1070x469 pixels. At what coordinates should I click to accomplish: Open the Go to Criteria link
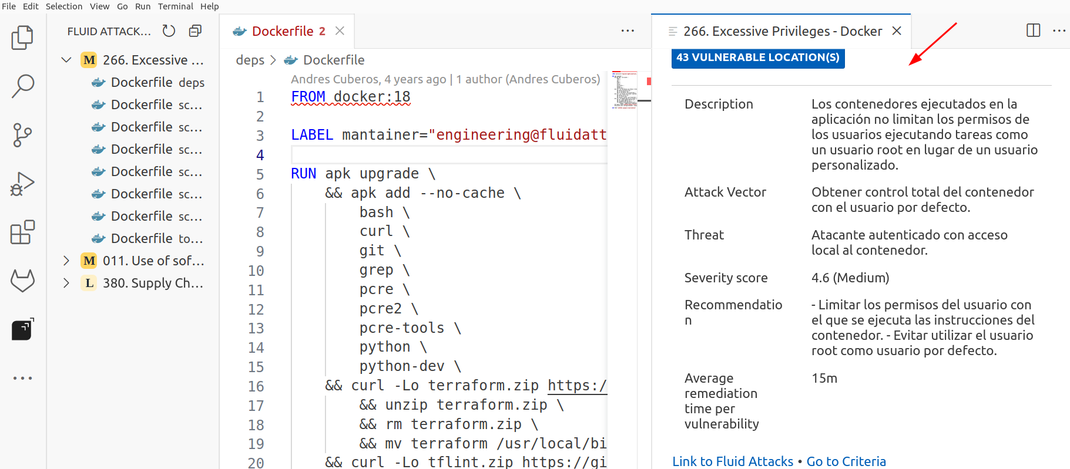click(846, 461)
